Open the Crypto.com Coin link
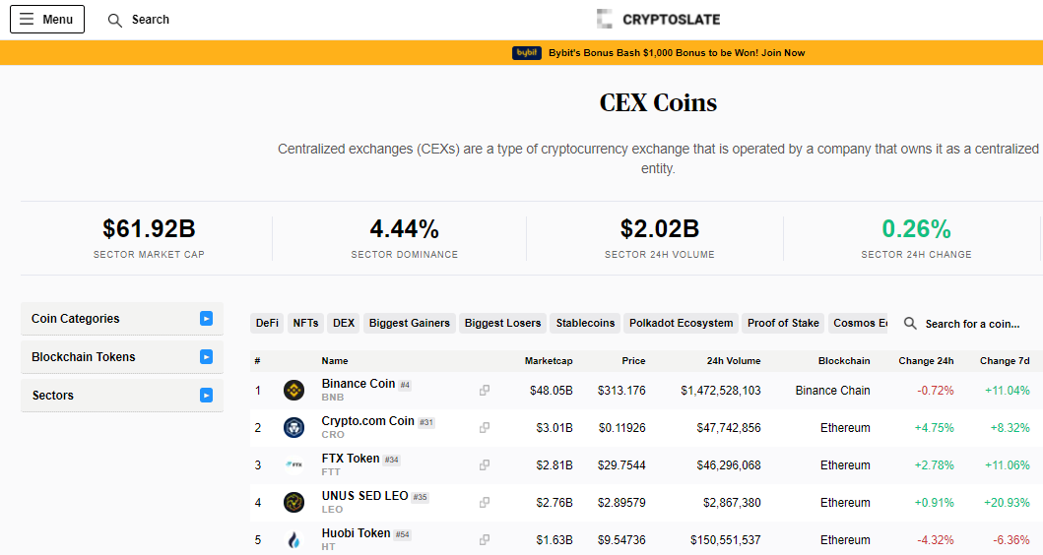The height and width of the screenshot is (555, 1043). (367, 421)
